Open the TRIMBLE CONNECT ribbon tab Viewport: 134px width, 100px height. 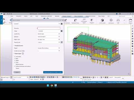click(x=67, y=16)
